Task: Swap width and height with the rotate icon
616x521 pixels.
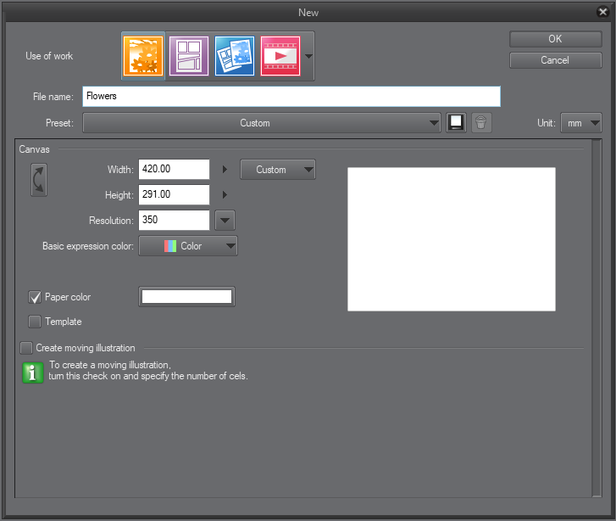Action: [39, 180]
